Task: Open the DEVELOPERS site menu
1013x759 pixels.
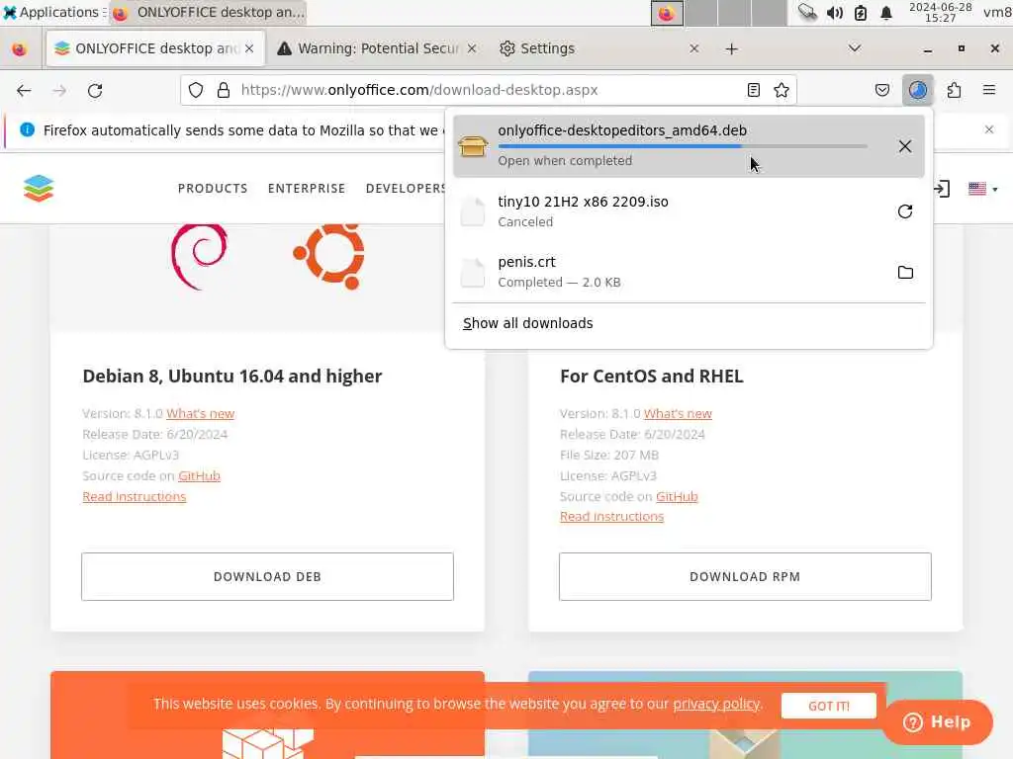Action: pos(406,189)
